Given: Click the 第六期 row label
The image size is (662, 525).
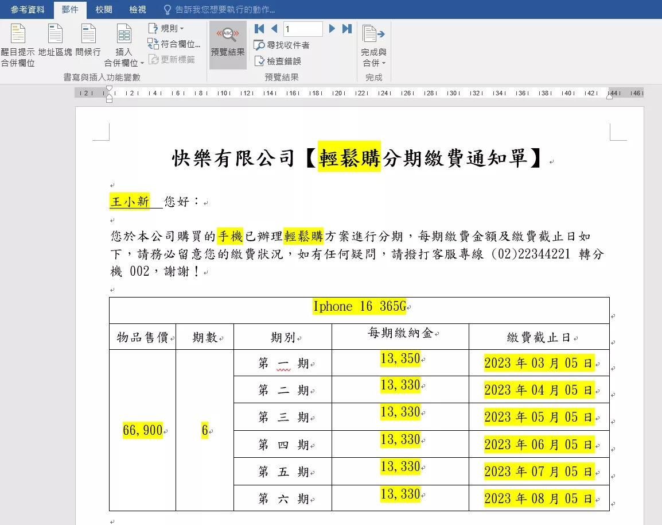Looking at the screenshot, I should 283,499.
